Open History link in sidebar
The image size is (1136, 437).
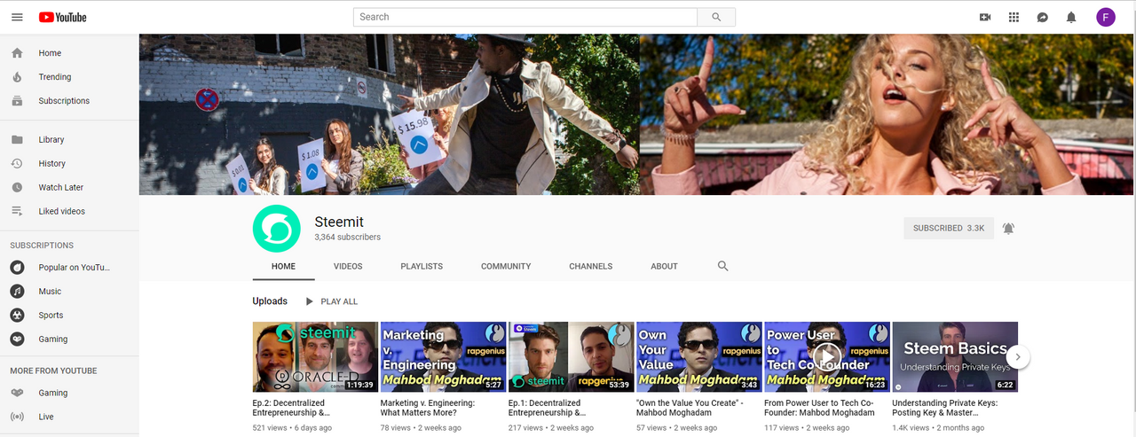pyautogui.click(x=52, y=163)
